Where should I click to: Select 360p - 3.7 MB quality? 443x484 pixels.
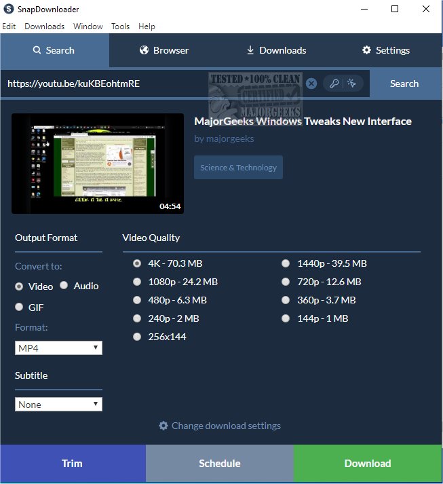(x=286, y=300)
